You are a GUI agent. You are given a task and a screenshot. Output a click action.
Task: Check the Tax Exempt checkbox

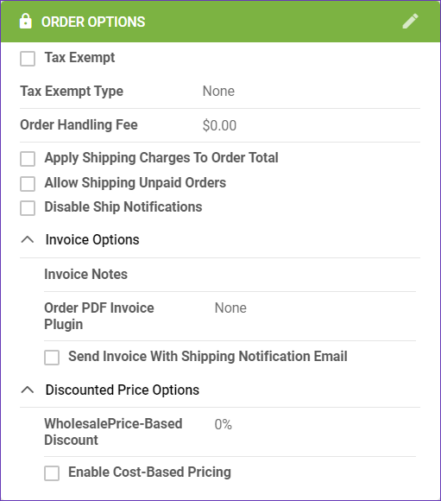[x=28, y=59]
